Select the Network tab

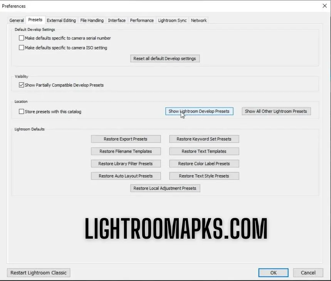click(x=199, y=20)
